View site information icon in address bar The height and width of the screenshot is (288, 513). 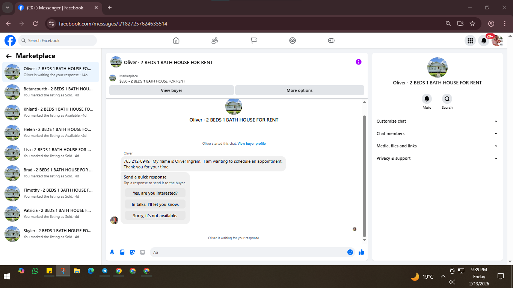[x=51, y=24]
